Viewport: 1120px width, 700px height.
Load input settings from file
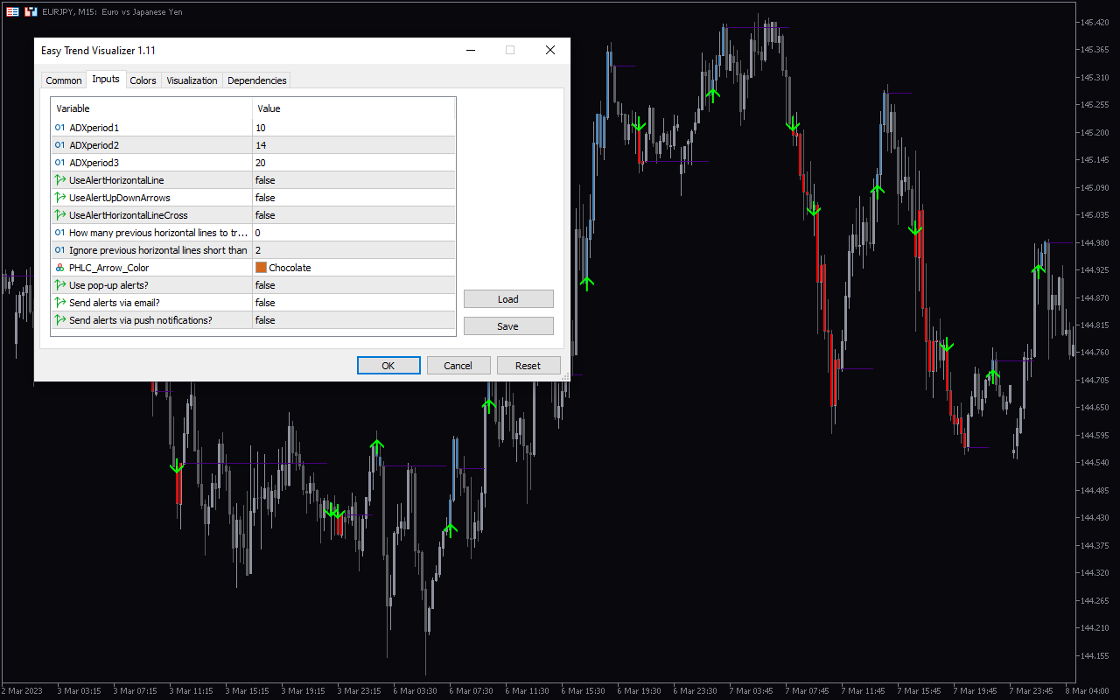point(508,299)
